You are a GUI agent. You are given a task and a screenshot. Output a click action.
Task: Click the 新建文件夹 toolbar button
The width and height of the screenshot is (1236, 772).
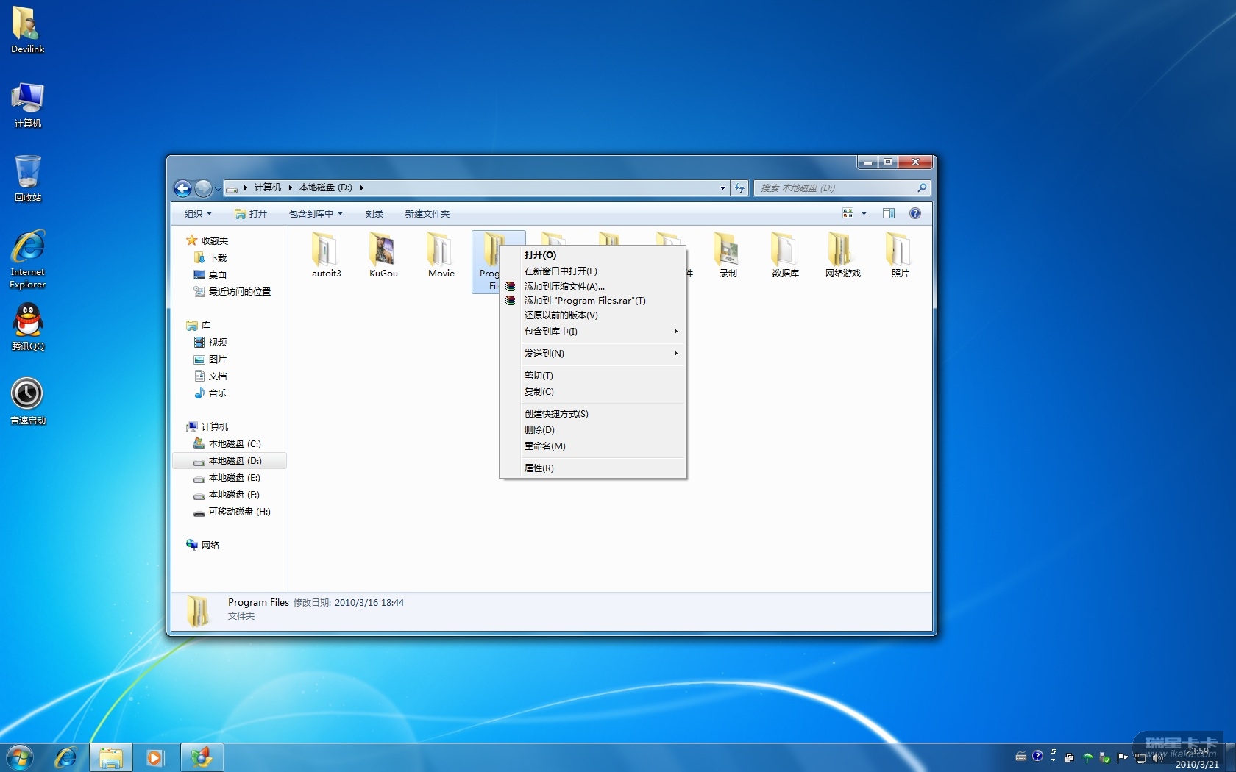pyautogui.click(x=427, y=214)
